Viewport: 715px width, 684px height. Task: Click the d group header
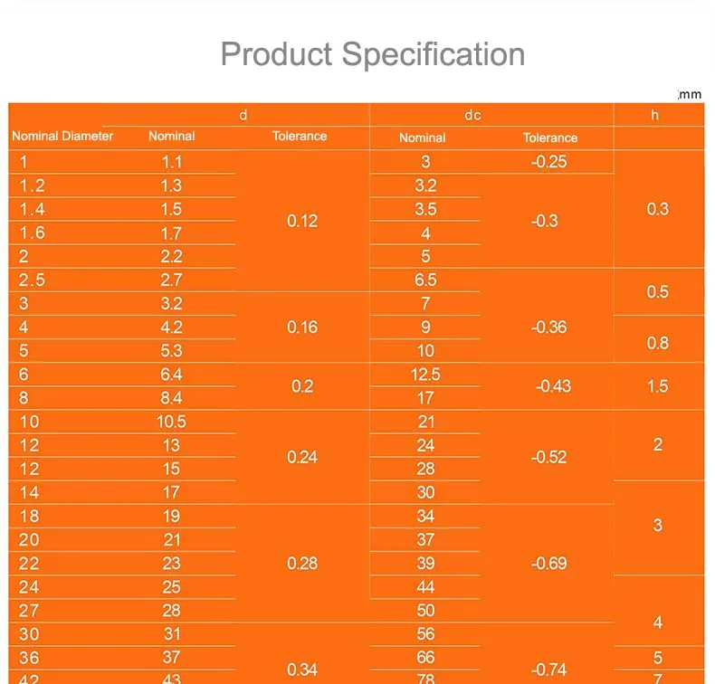tap(243, 116)
